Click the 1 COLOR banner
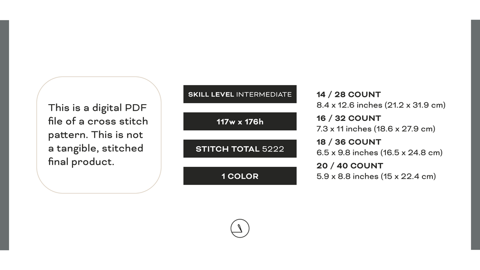The image size is (480, 270). (240, 176)
